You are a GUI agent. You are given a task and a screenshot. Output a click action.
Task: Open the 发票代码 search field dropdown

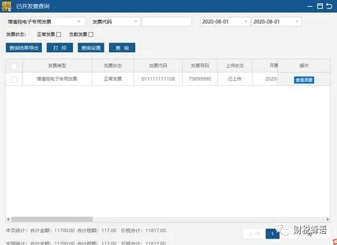115,22
